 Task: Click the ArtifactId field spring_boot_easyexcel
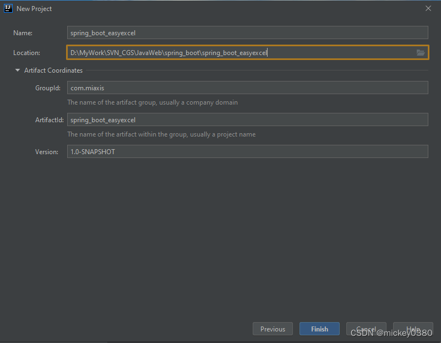[247, 119]
